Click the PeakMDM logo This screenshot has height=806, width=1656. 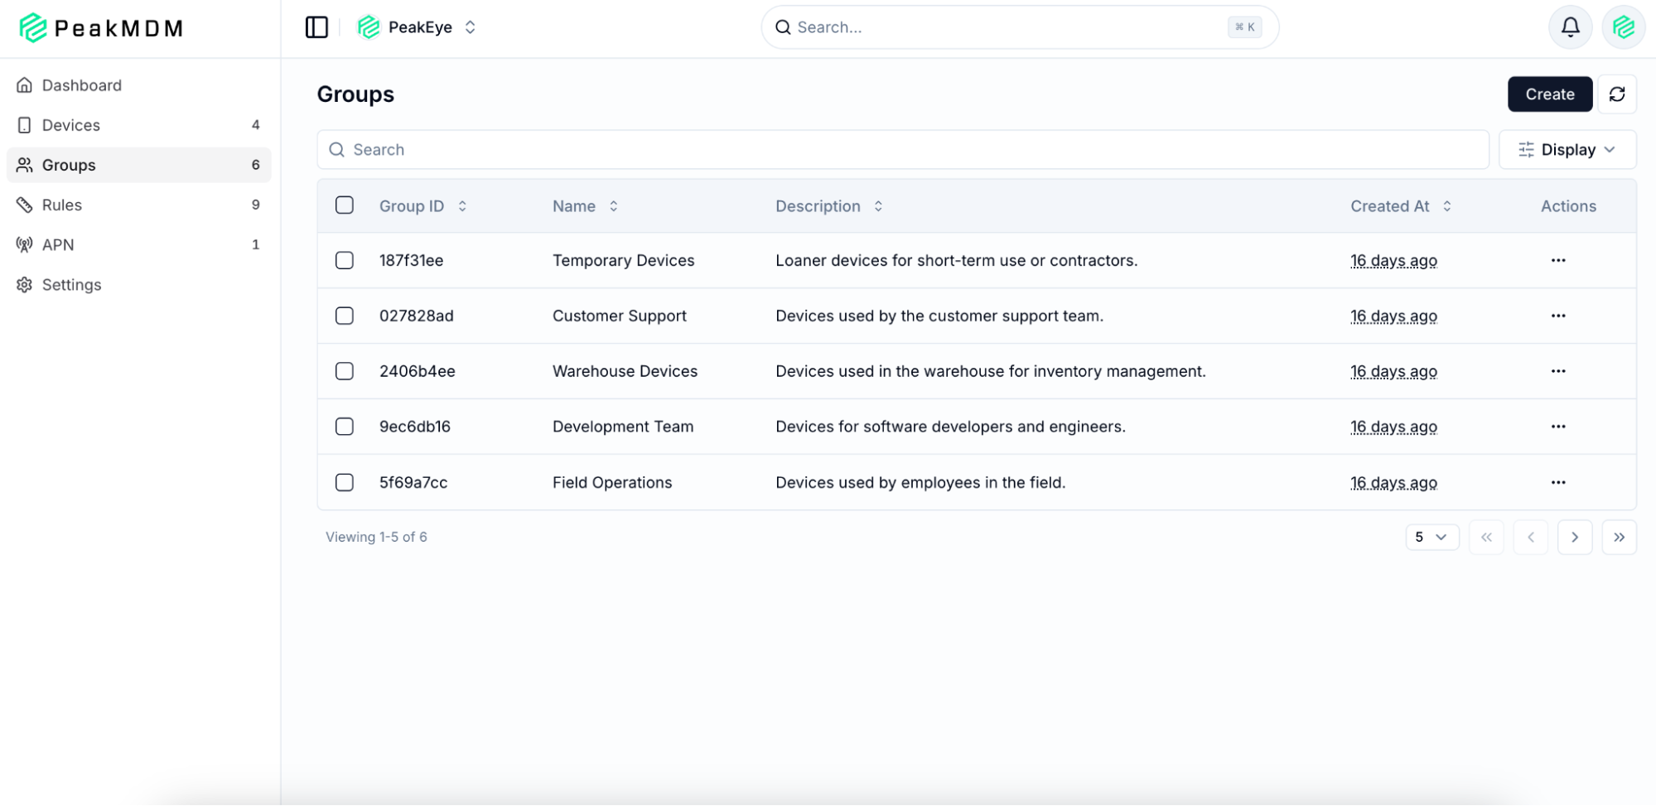tap(100, 28)
